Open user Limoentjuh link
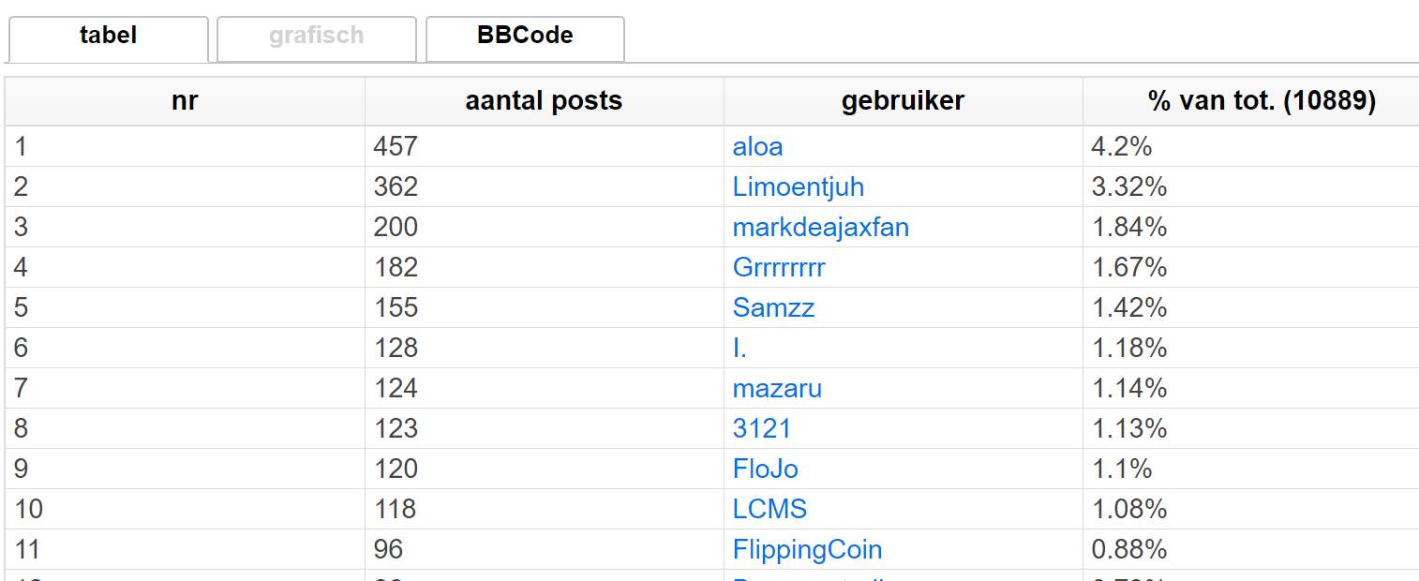The image size is (1419, 581). [x=799, y=187]
